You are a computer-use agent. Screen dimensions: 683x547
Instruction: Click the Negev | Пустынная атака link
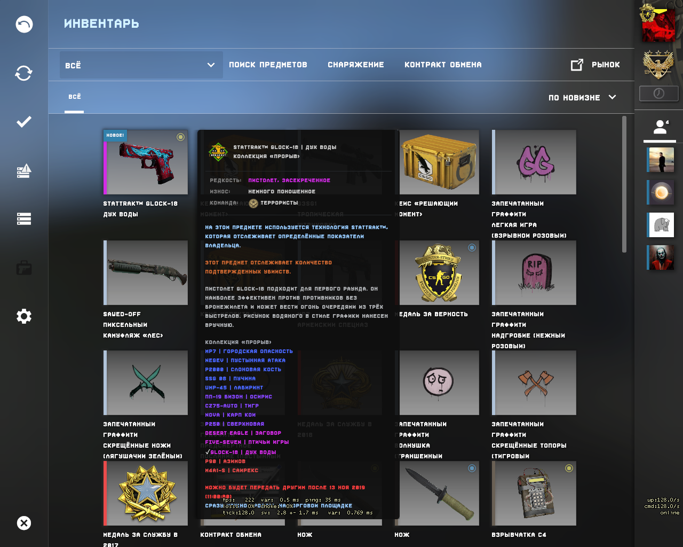(x=245, y=361)
